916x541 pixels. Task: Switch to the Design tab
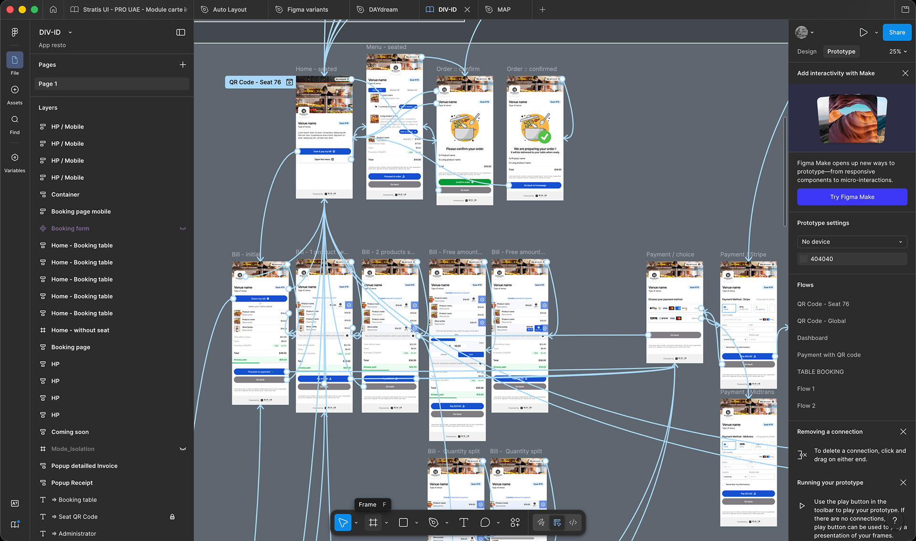pos(807,52)
